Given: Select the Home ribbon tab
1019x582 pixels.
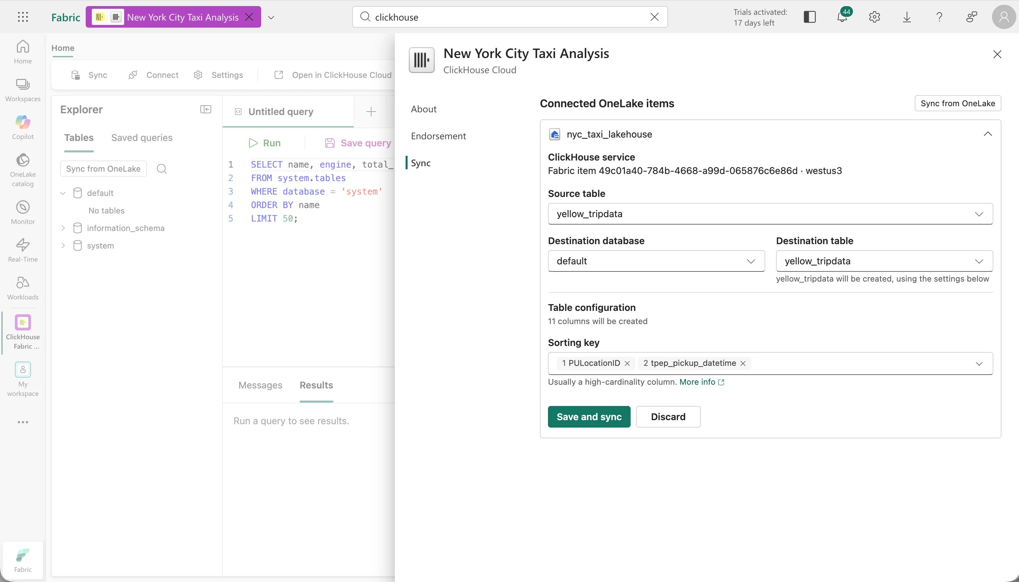Looking at the screenshot, I should point(63,48).
